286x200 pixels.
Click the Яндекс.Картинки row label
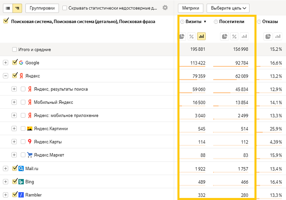pos(51,129)
